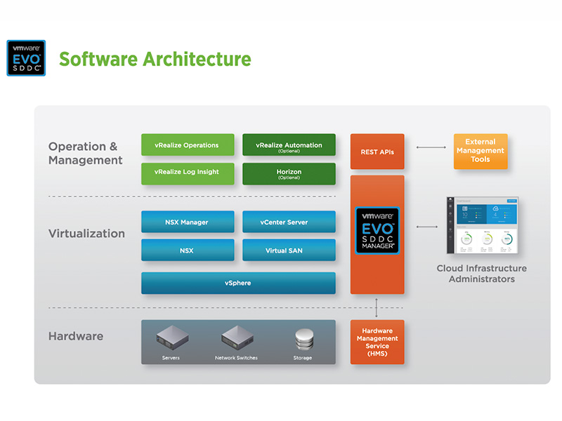Select the Network Switches icon
The width and height of the screenshot is (562, 421).
click(237, 338)
